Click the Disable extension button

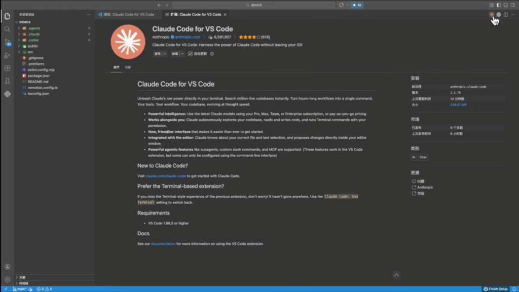(x=157, y=54)
